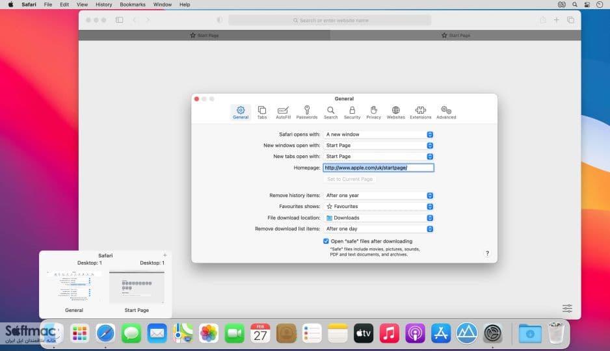
Task: Open the Tabs preferences pane
Action: click(x=262, y=112)
